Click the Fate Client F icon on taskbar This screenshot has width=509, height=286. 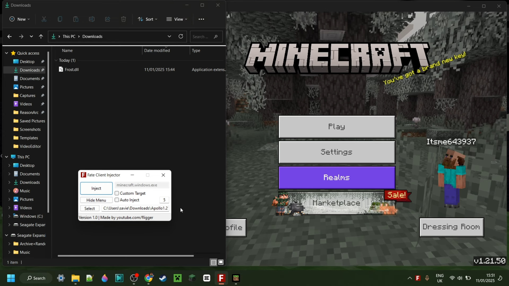[221, 278]
